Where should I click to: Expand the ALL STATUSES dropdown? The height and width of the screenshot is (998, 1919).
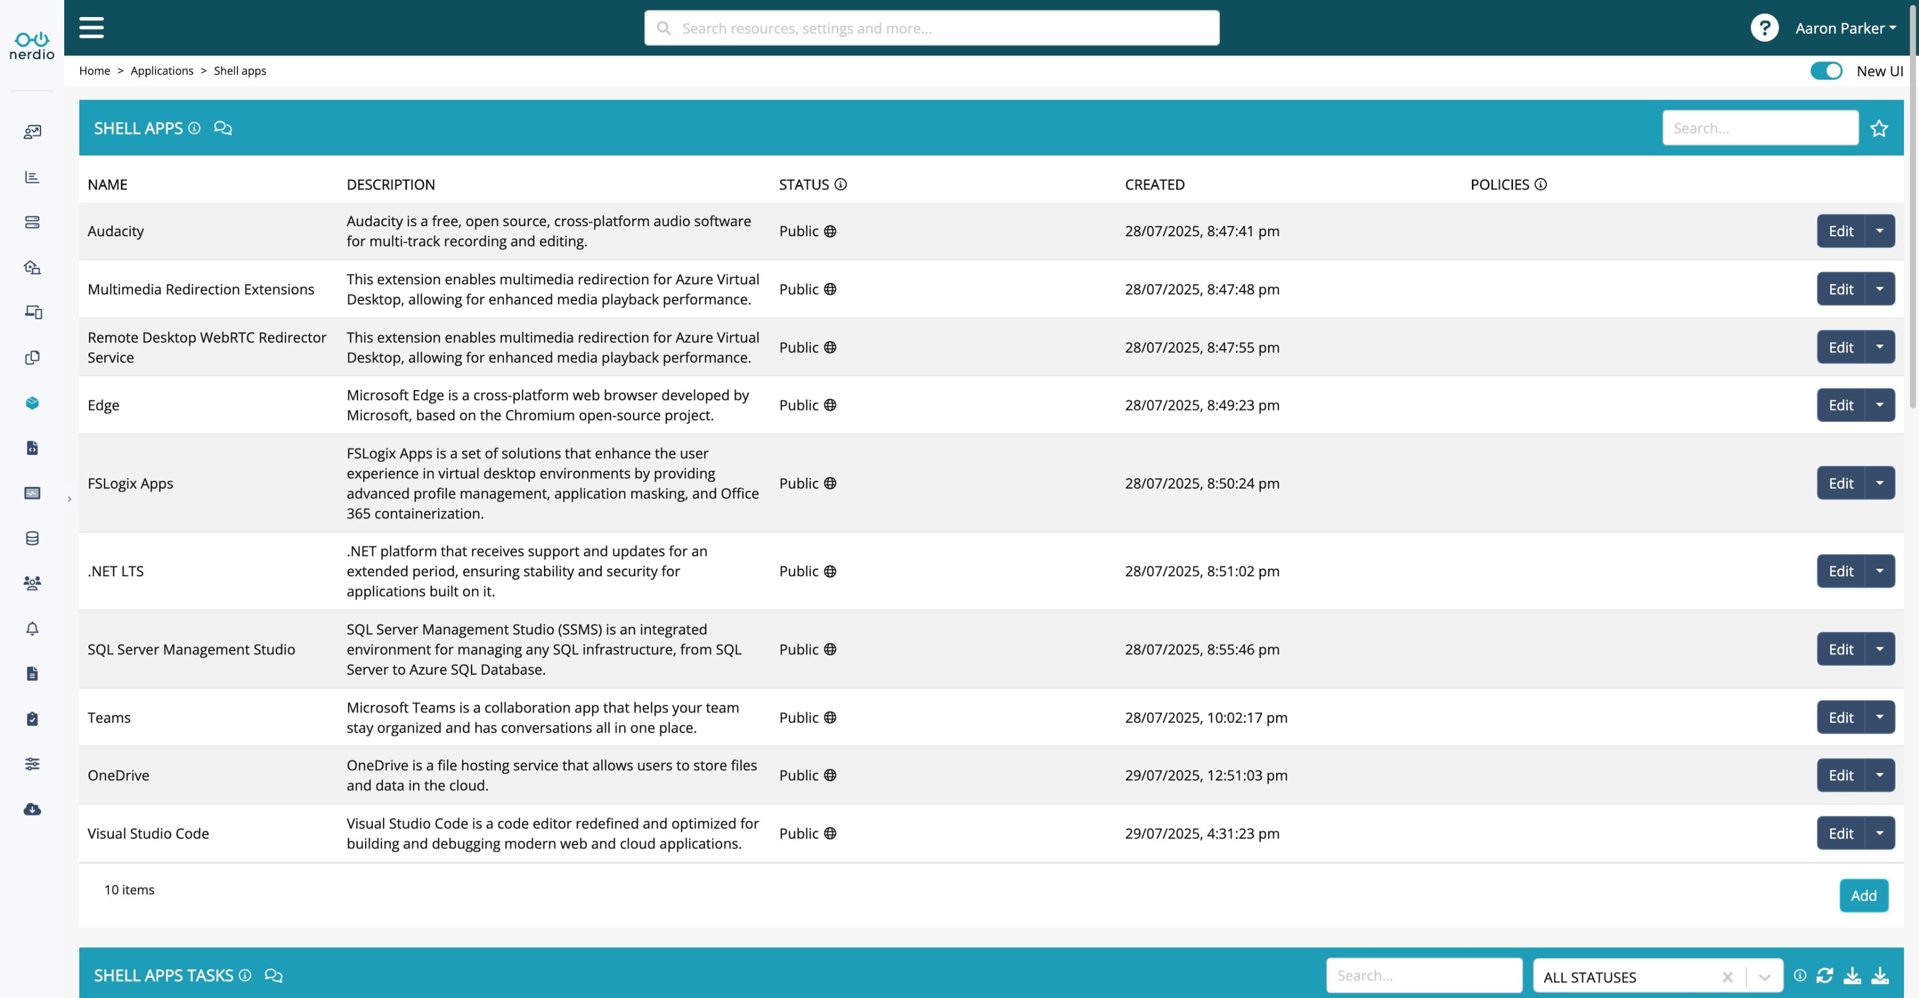[x=1764, y=977]
